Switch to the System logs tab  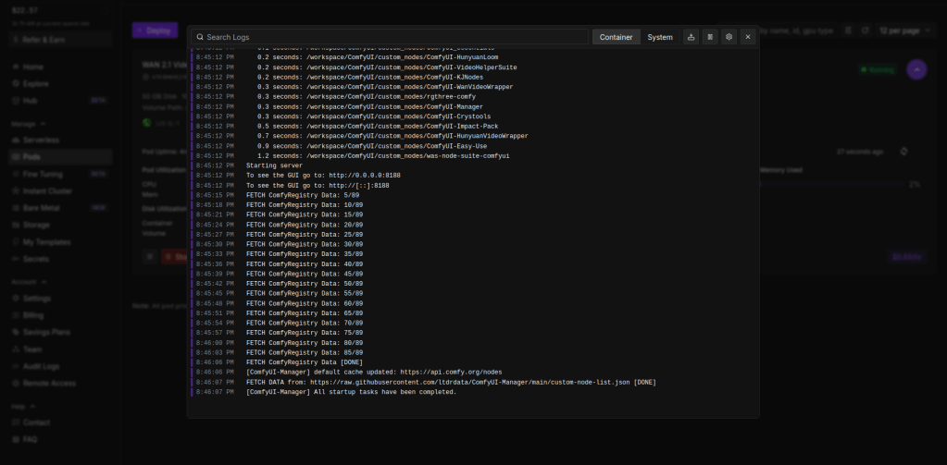[x=659, y=37]
